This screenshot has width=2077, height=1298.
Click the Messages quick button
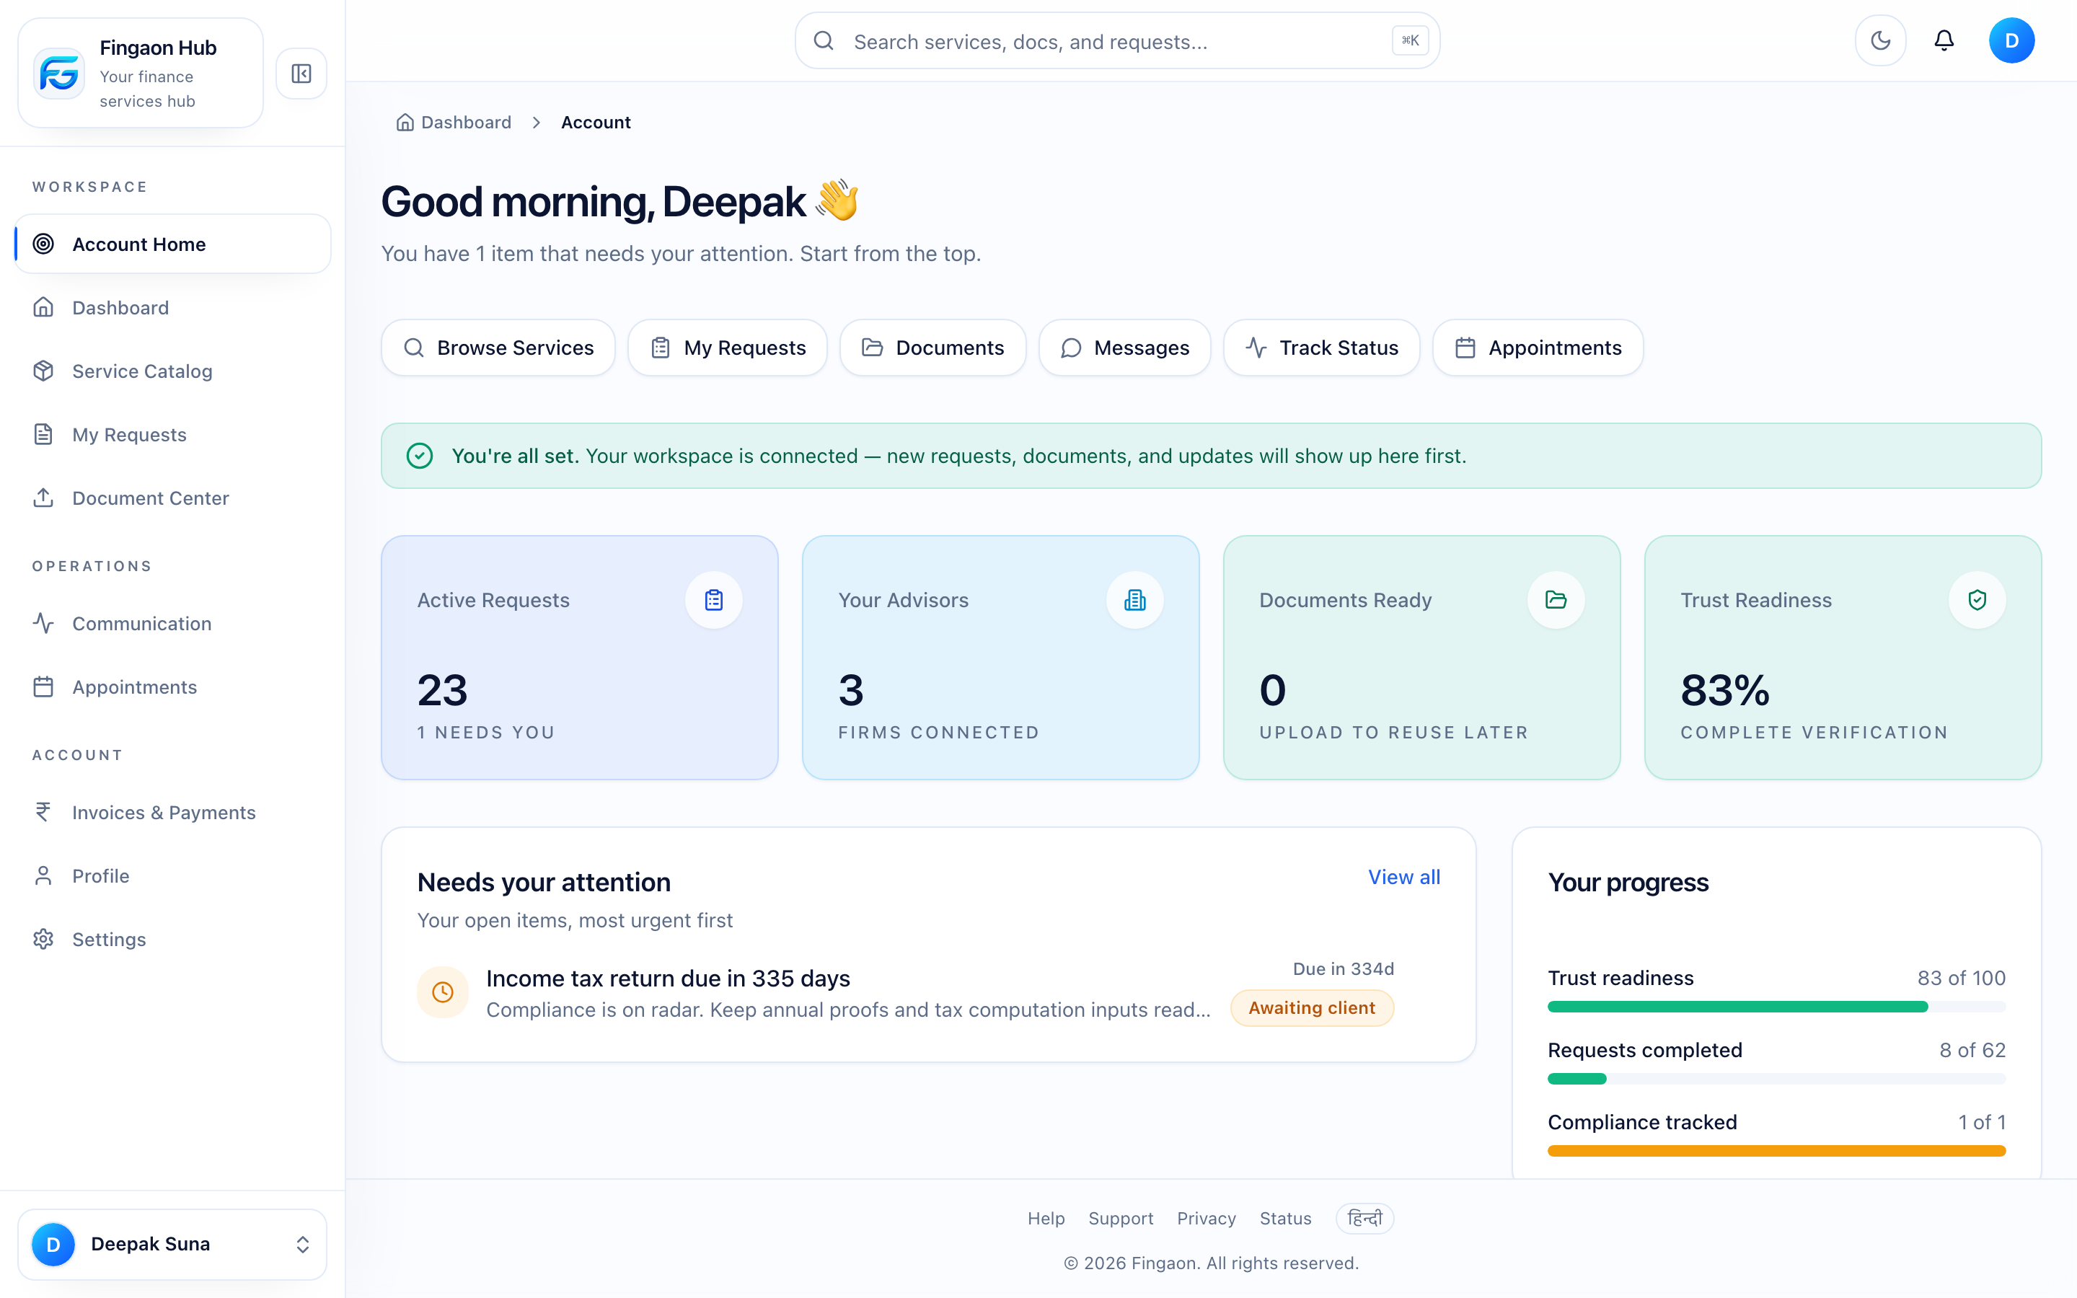[x=1124, y=348]
